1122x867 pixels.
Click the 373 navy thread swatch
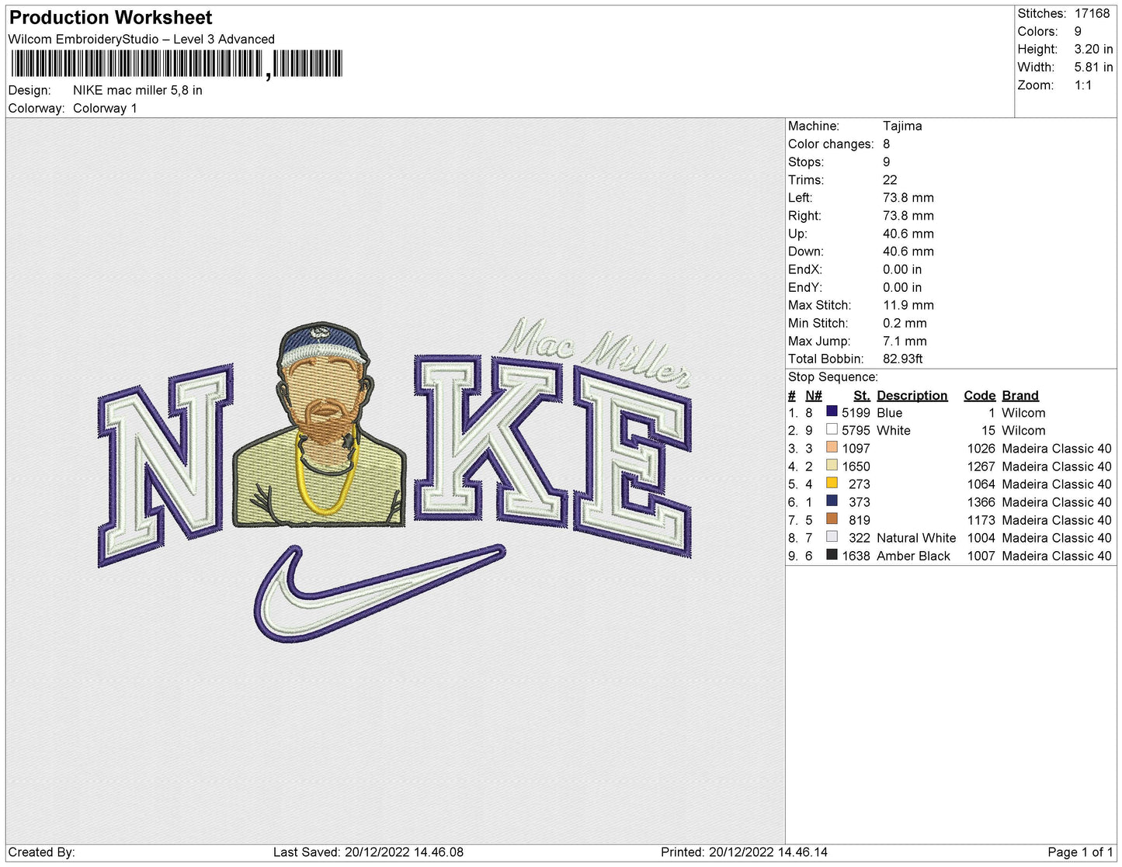point(832,501)
